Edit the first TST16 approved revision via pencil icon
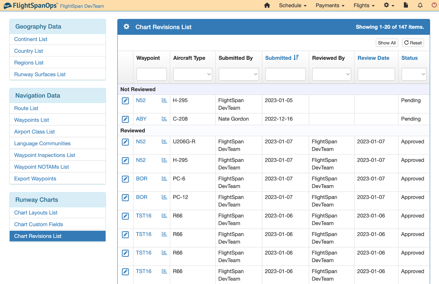439x284 pixels. click(125, 216)
